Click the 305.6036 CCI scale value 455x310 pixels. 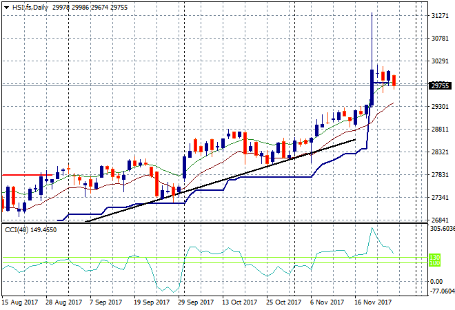441,229
